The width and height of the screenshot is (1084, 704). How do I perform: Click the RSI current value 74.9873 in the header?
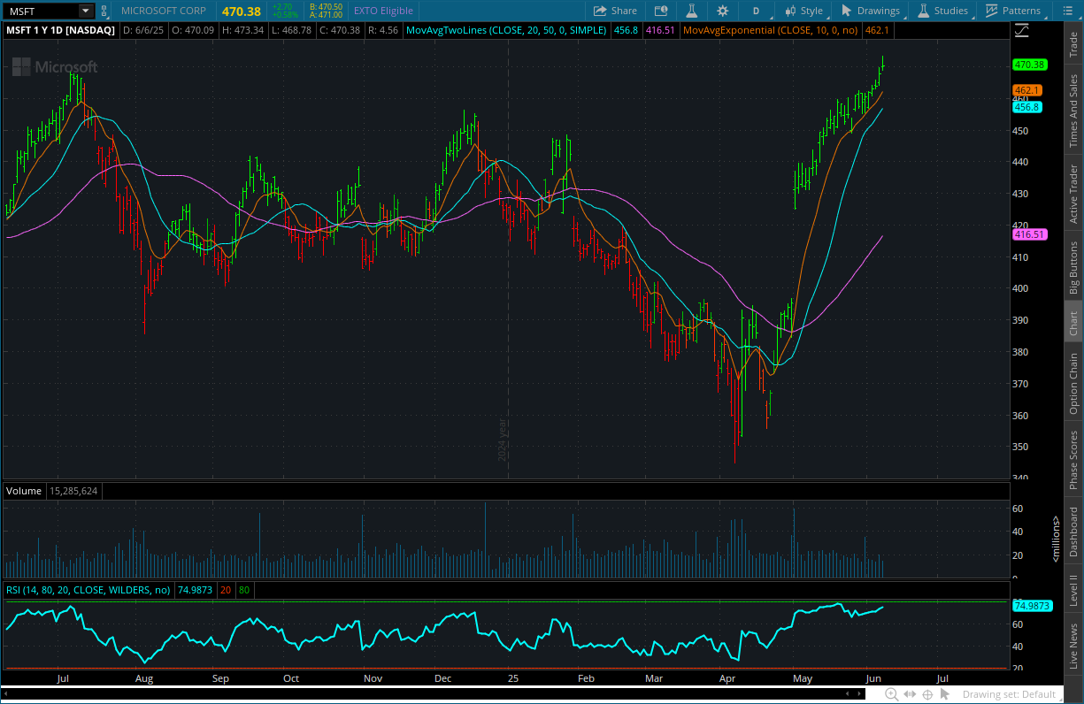coord(195,590)
